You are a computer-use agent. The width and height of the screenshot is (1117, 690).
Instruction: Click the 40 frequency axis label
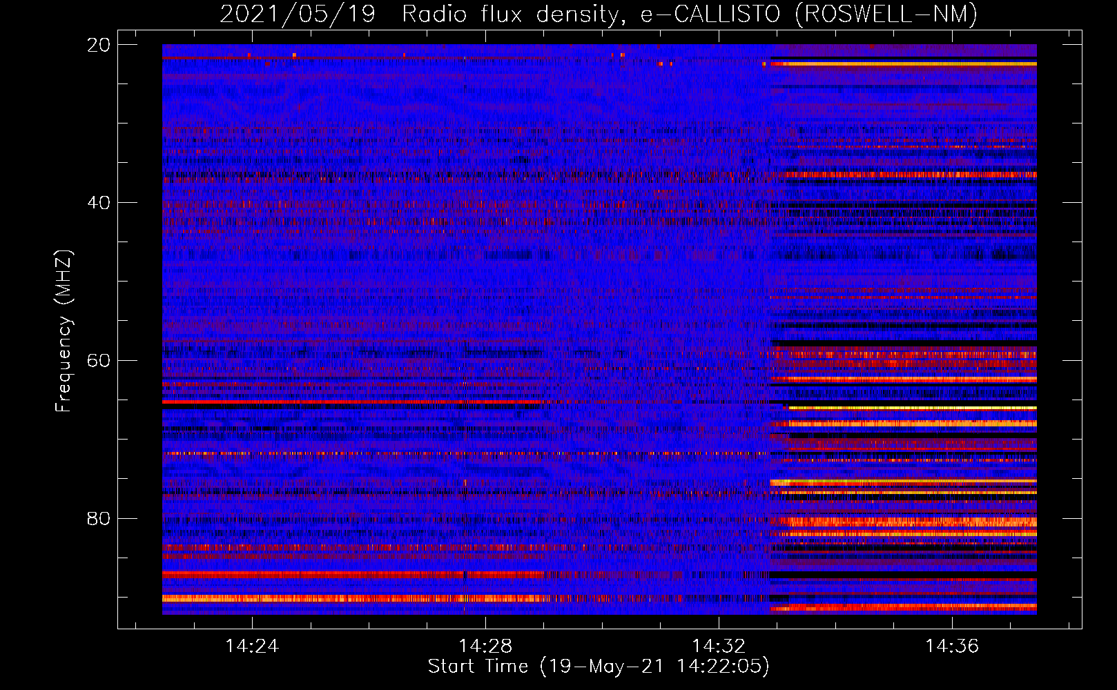coord(98,203)
